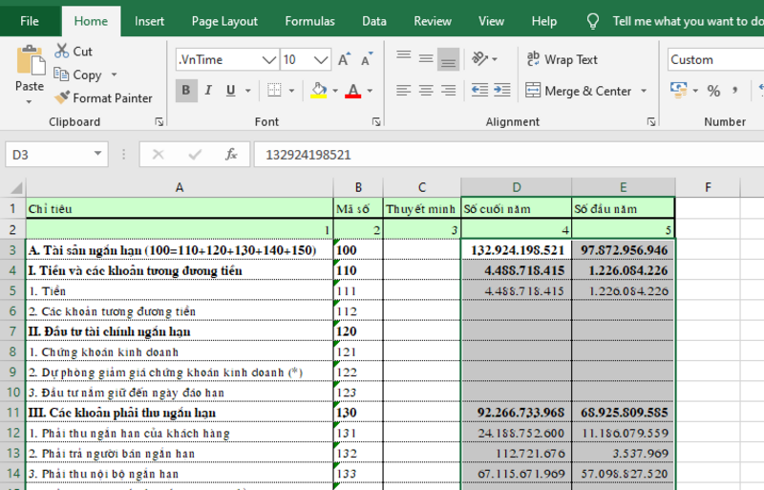The height and width of the screenshot is (490, 764).
Task: Click the Insert Function fx icon
Action: coord(230,154)
